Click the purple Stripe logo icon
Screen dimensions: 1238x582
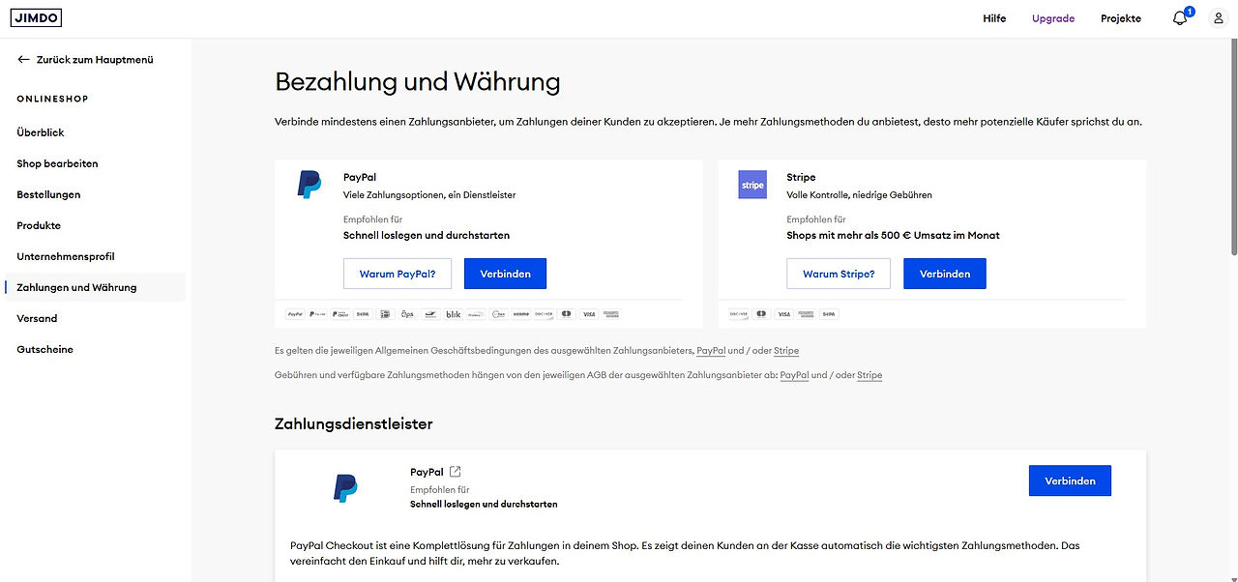[752, 185]
